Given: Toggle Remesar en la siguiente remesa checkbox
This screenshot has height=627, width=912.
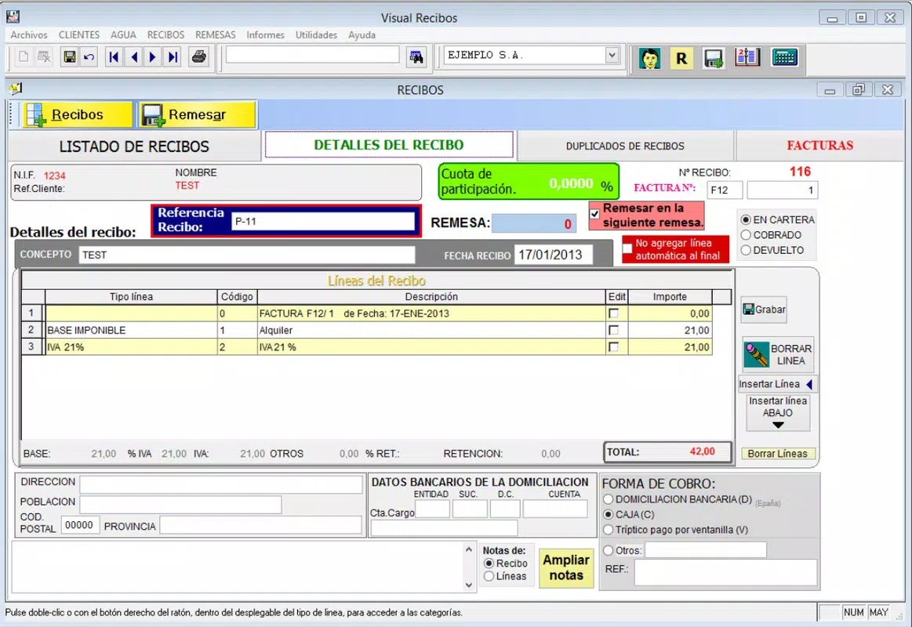Looking at the screenshot, I should pos(594,214).
